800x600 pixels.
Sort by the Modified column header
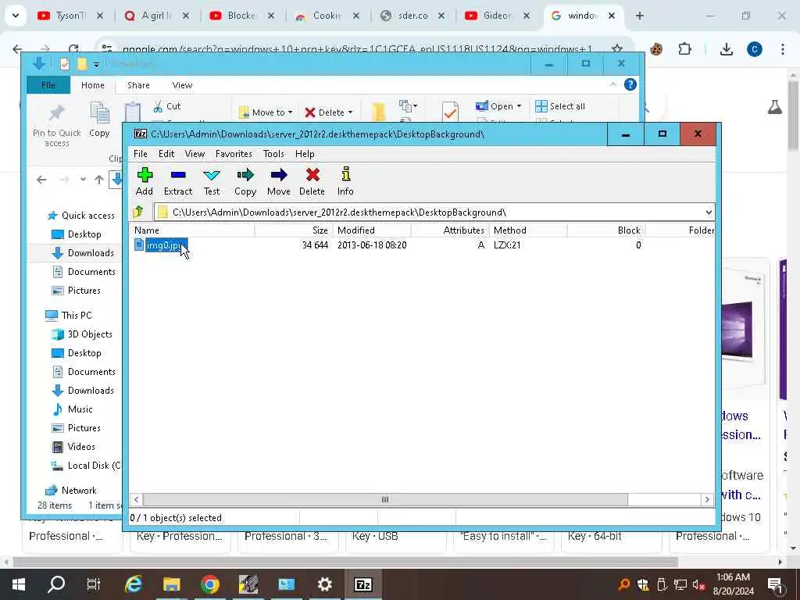(372, 230)
